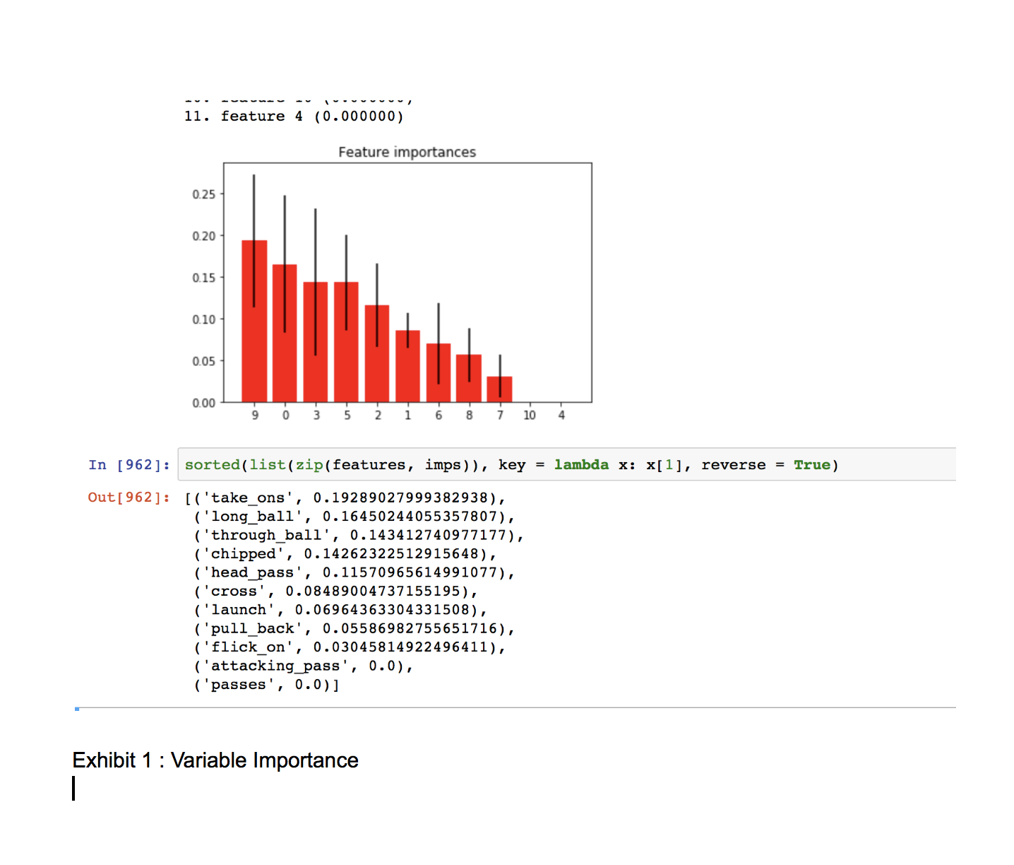Select the red bar above x-label 0

click(x=285, y=334)
